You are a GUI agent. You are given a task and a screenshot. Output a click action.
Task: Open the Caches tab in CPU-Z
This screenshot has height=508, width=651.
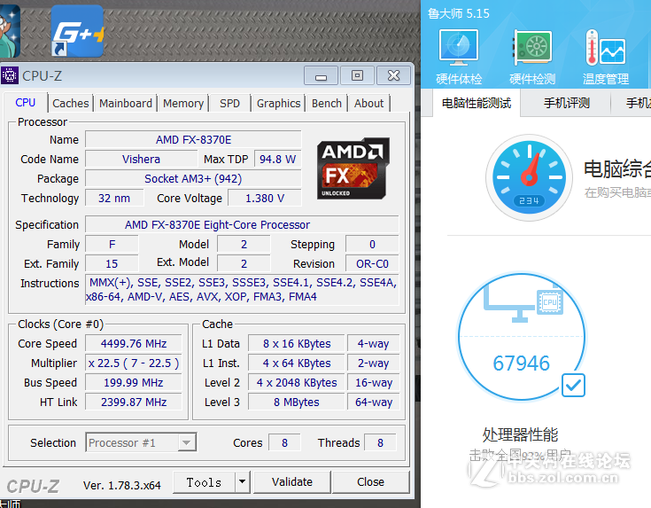(x=71, y=103)
